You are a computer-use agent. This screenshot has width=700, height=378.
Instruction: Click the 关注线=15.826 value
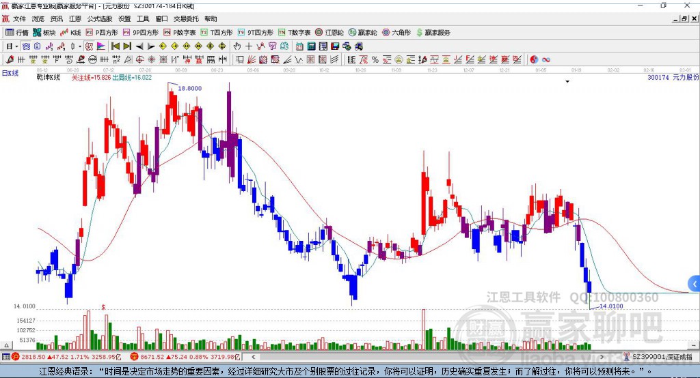click(91, 77)
